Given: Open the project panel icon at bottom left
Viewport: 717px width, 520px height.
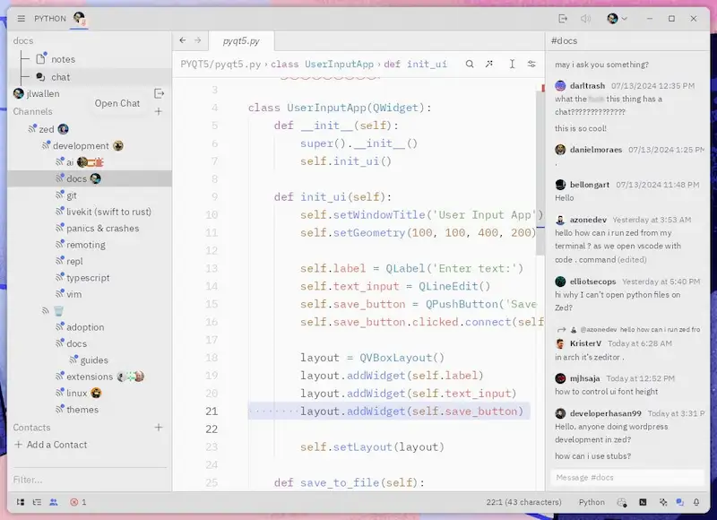Looking at the screenshot, I should 22,502.
